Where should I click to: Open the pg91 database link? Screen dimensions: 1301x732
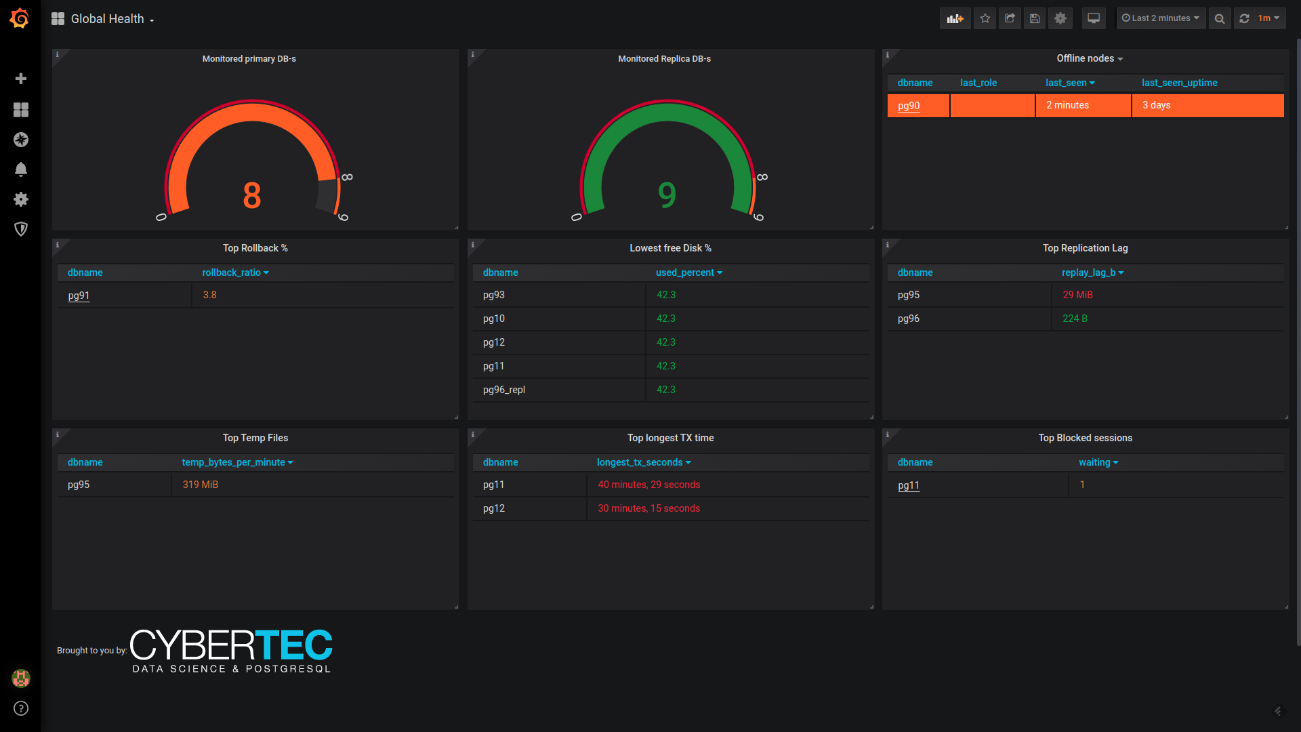click(x=79, y=296)
